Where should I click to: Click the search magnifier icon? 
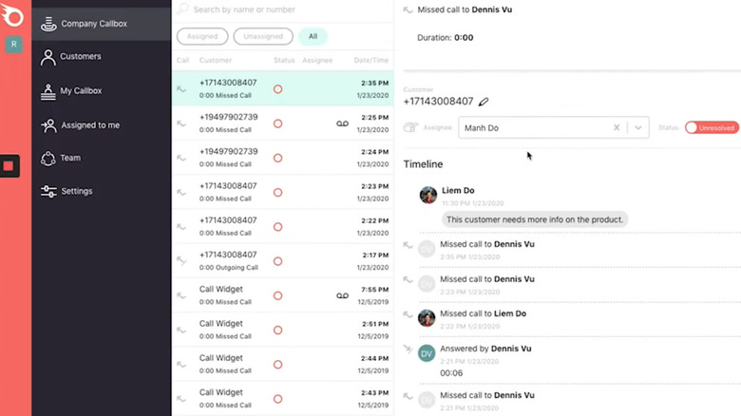click(x=182, y=9)
